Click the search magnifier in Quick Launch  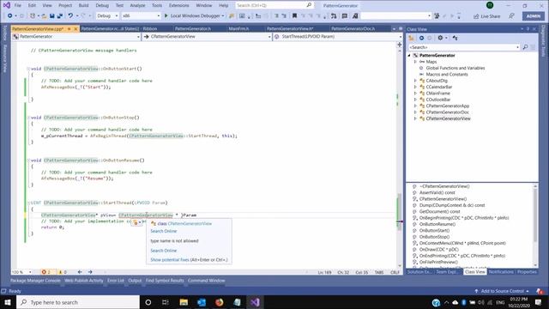tap(309, 5)
